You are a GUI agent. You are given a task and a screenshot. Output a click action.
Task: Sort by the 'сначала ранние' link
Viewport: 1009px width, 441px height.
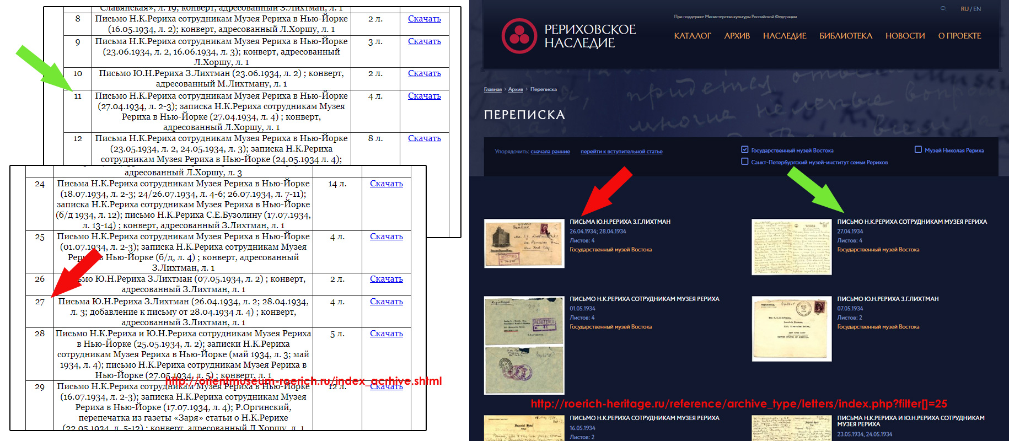pyautogui.click(x=550, y=152)
